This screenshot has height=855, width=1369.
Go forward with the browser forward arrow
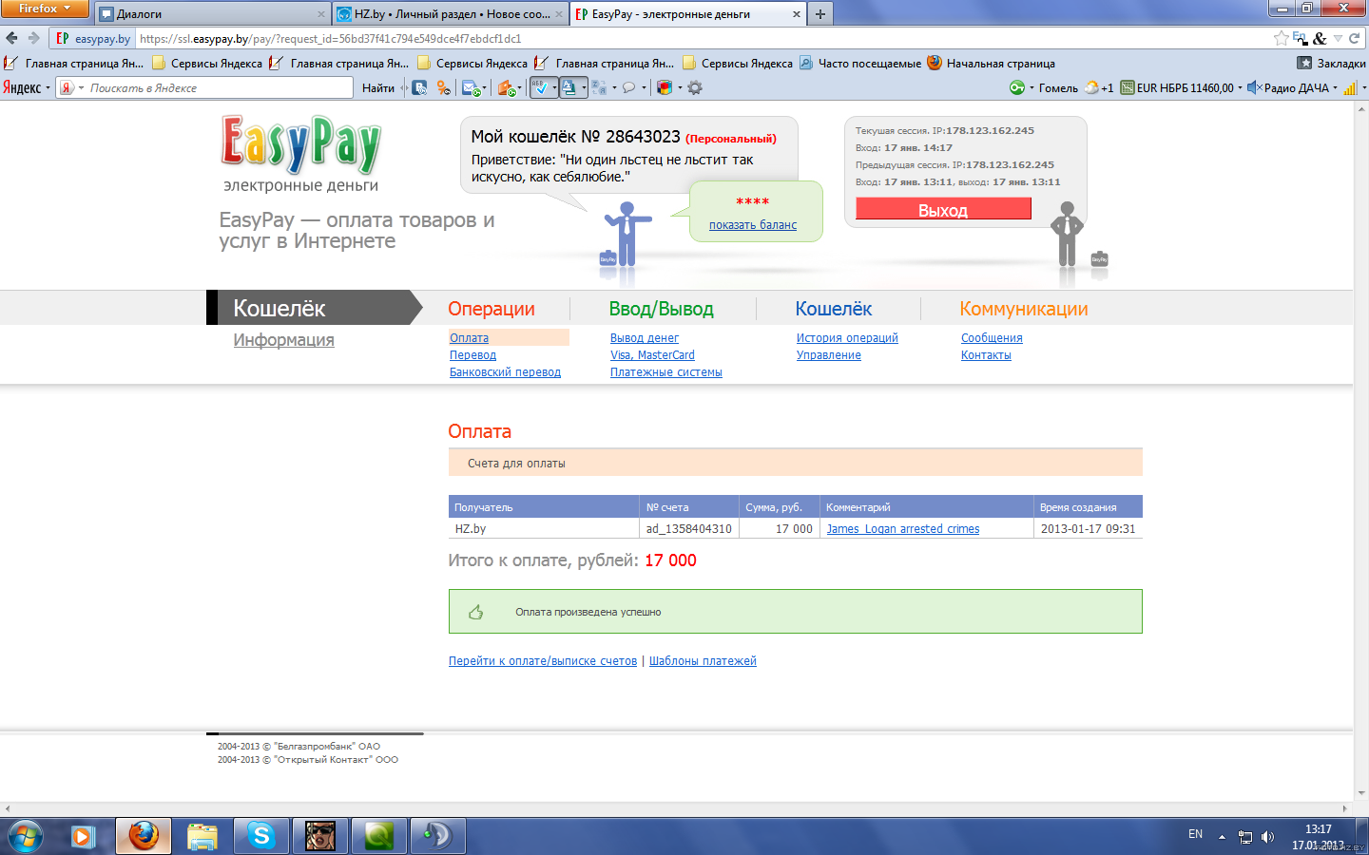coord(33,38)
